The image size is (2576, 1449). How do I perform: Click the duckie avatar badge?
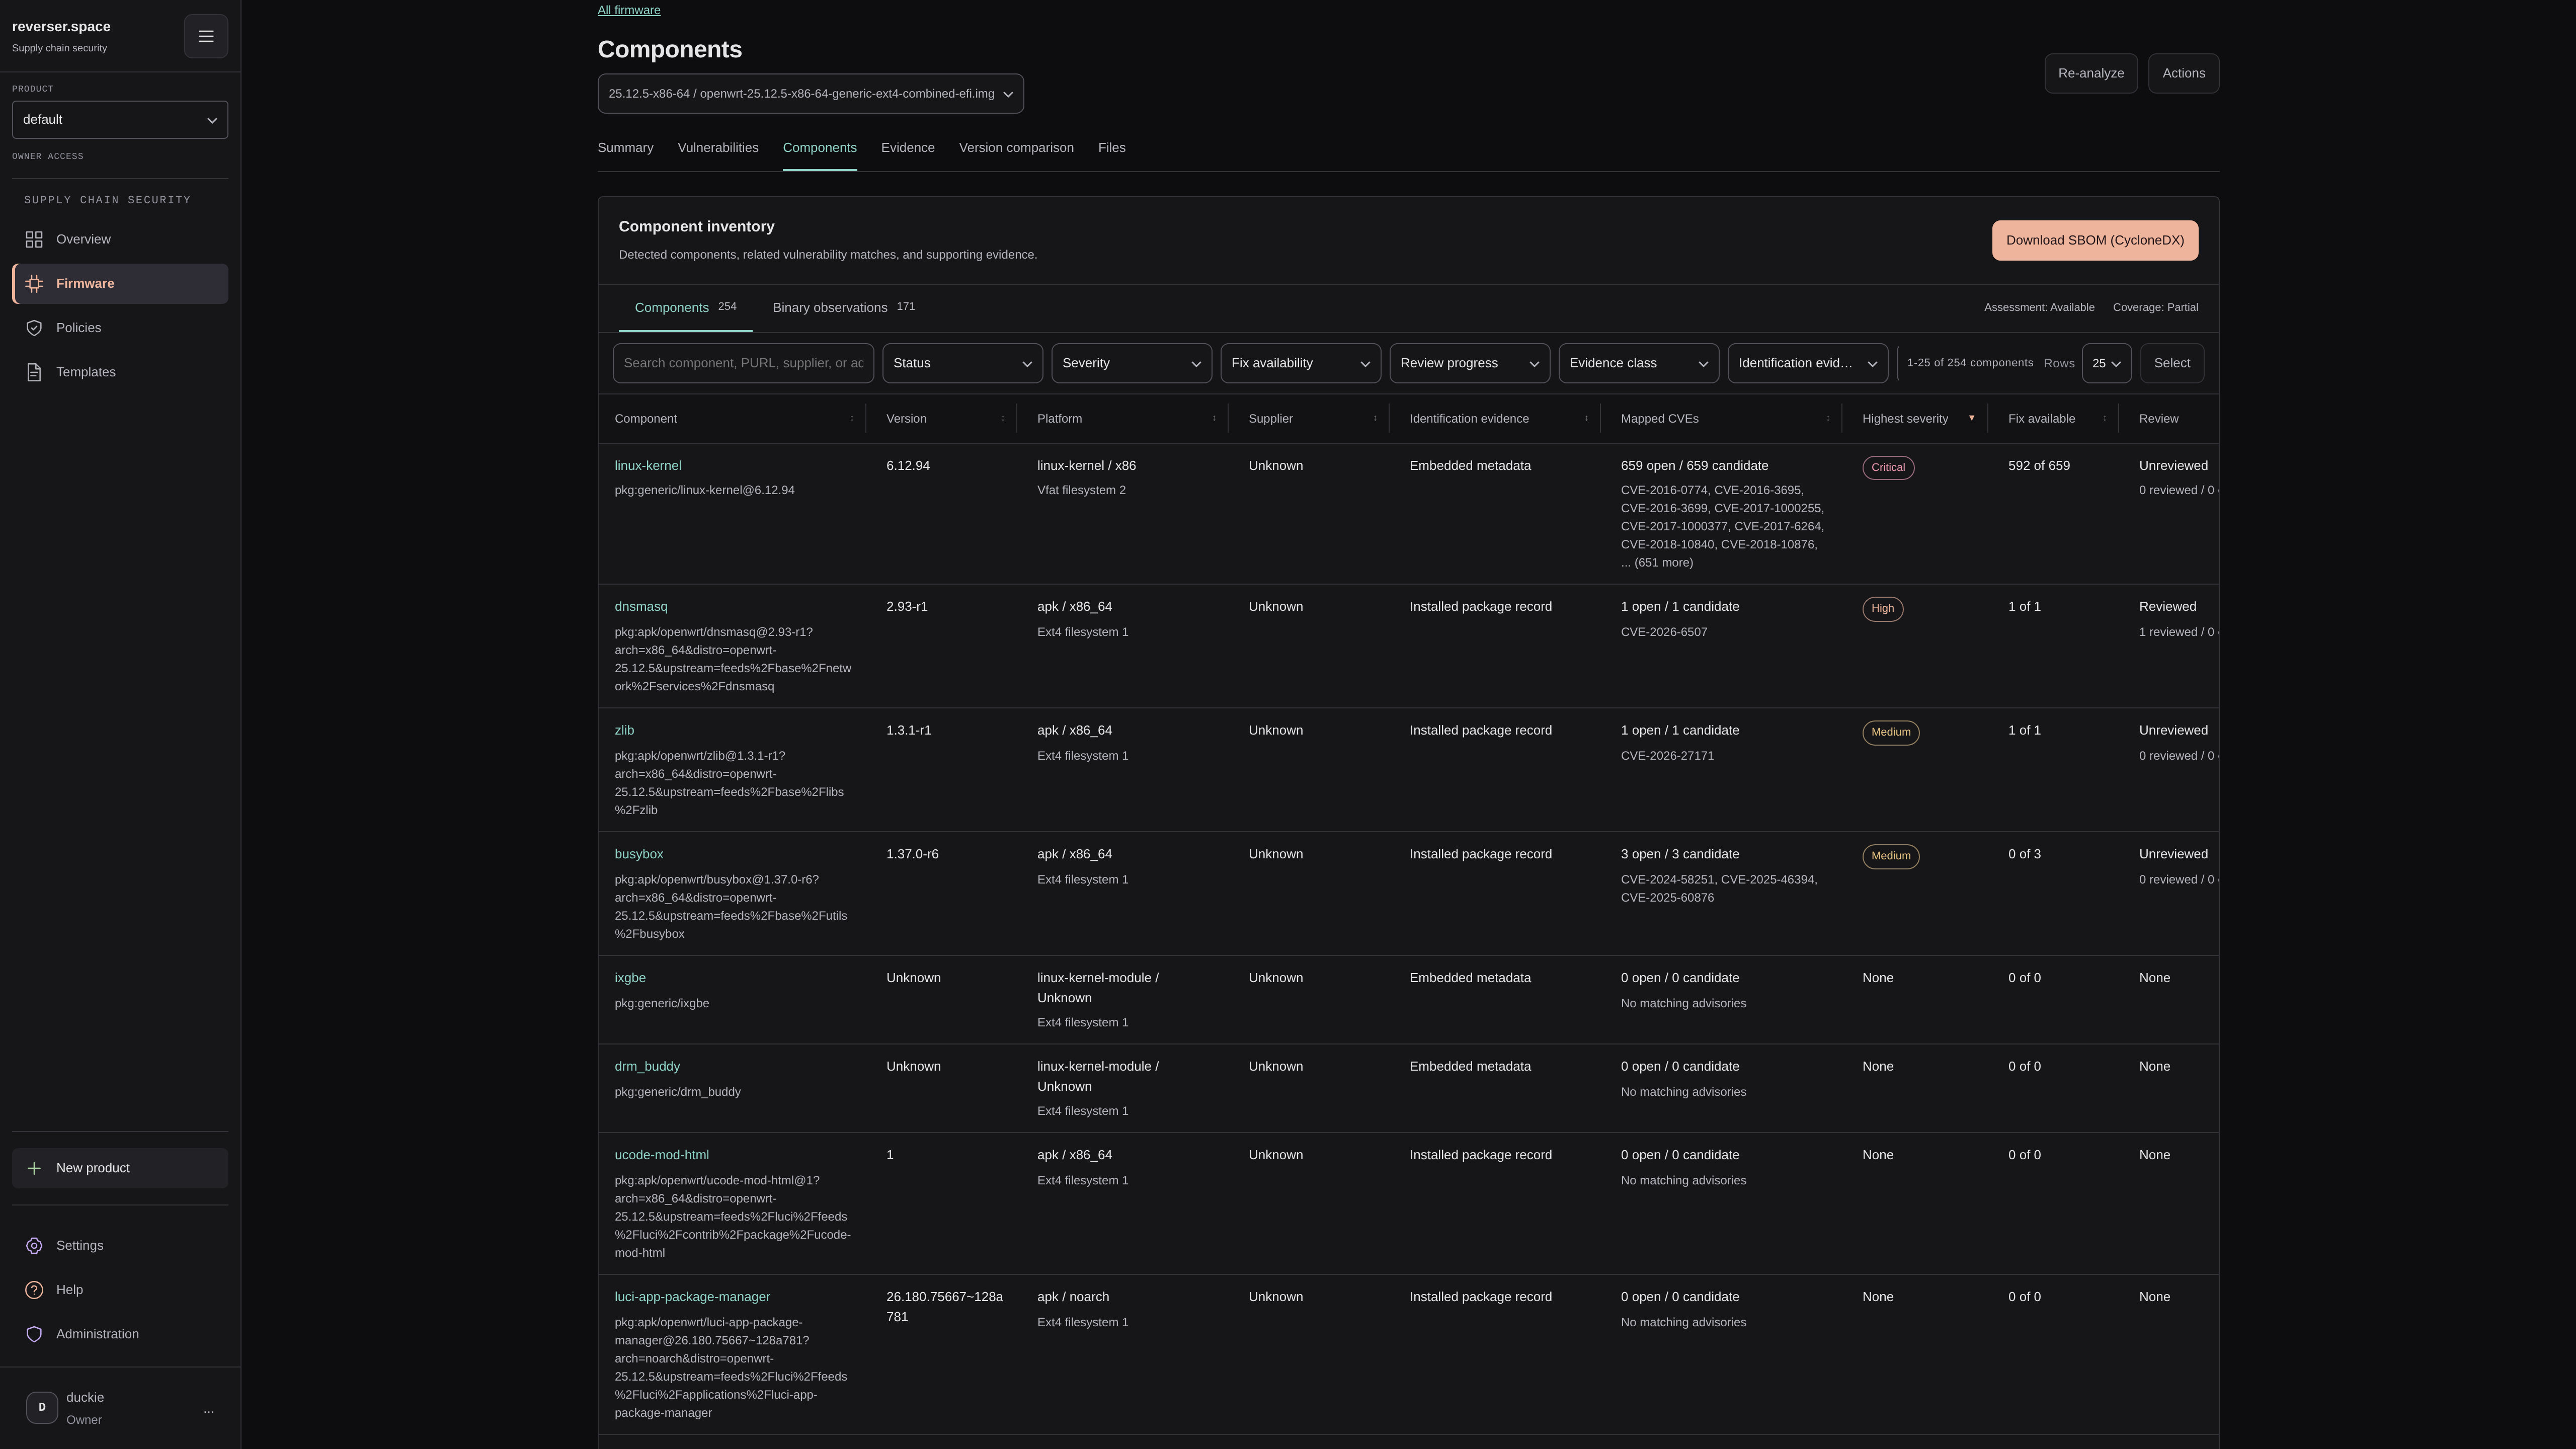[x=42, y=1407]
